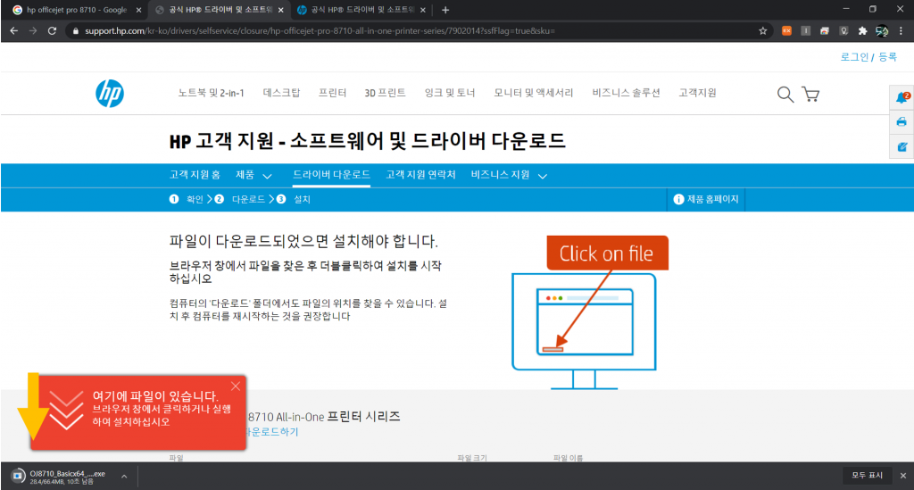The height and width of the screenshot is (490, 914).
Task: Open the site search magnifier icon
Action: pos(785,94)
